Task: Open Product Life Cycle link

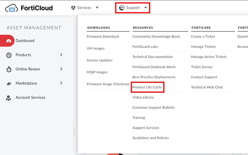Action: (147, 87)
